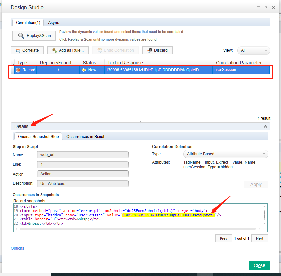
Task: Click the Correlate button icon
Action: [18, 50]
